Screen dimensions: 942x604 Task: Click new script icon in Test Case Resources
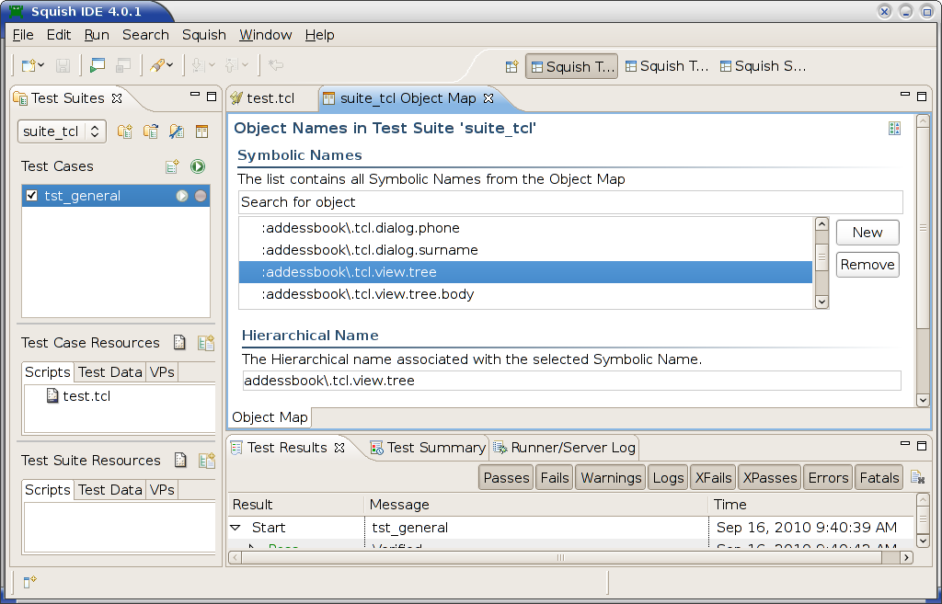coord(180,343)
